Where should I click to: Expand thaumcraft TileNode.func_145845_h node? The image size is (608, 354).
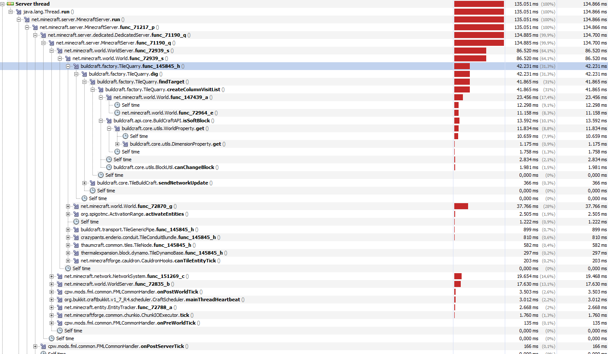tap(68, 245)
